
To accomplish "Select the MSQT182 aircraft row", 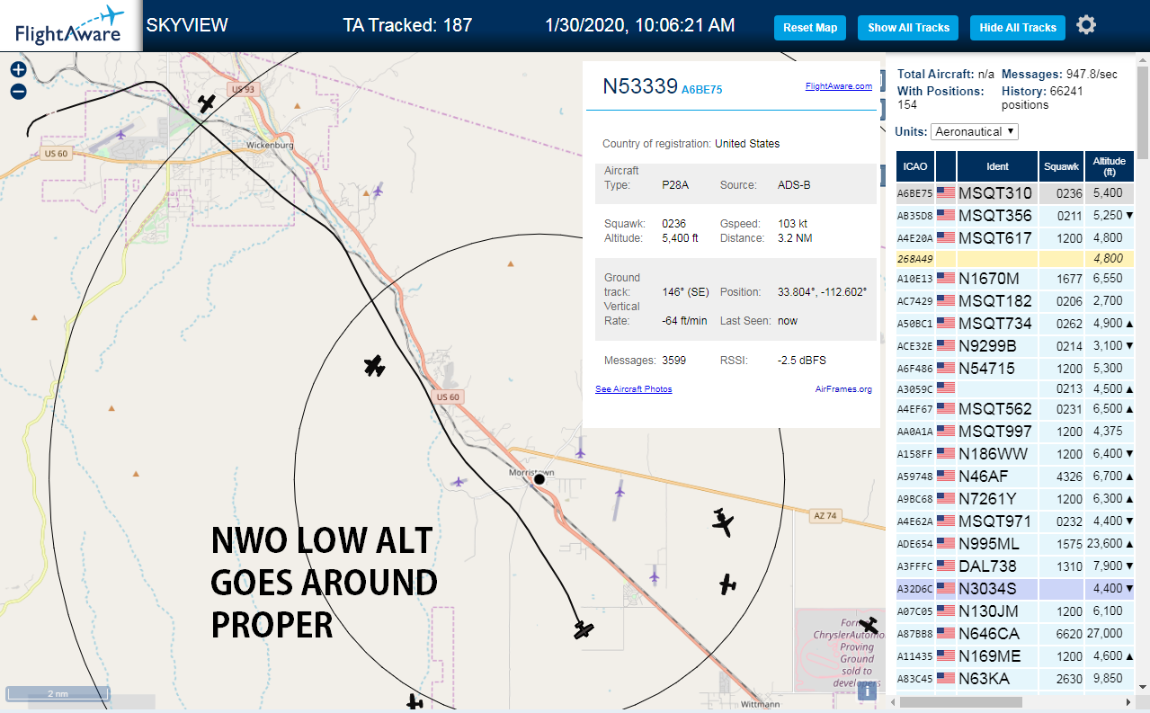I will point(1015,301).
